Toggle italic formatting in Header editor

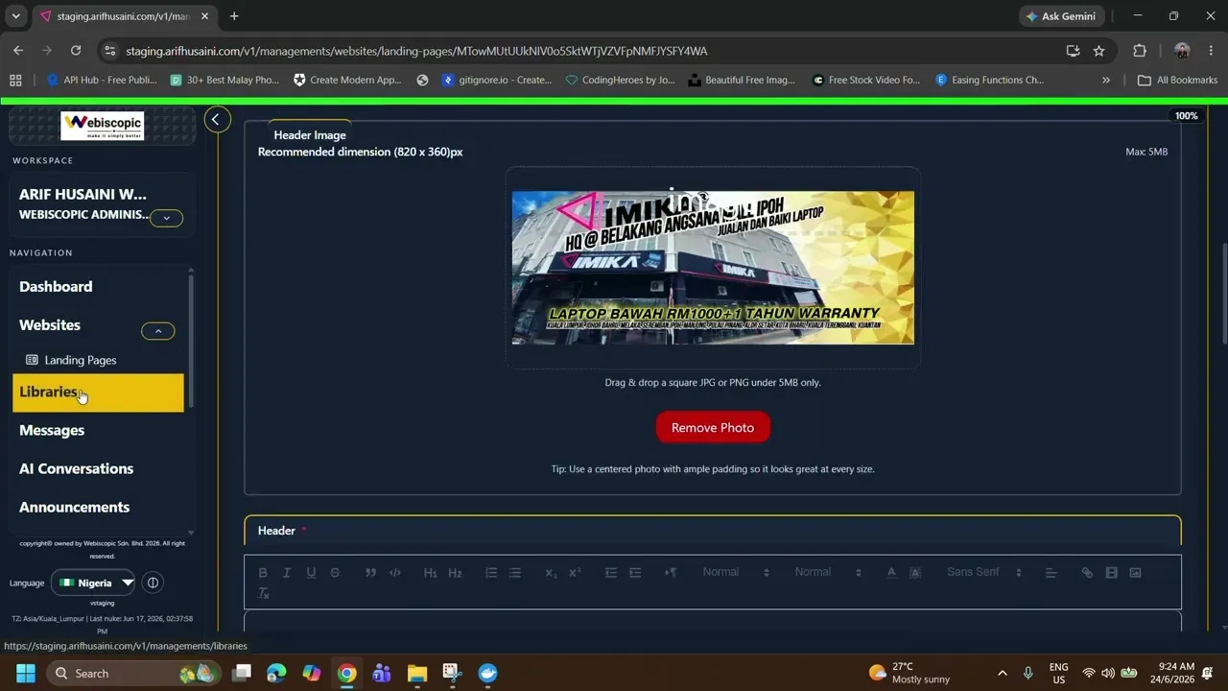(x=286, y=573)
